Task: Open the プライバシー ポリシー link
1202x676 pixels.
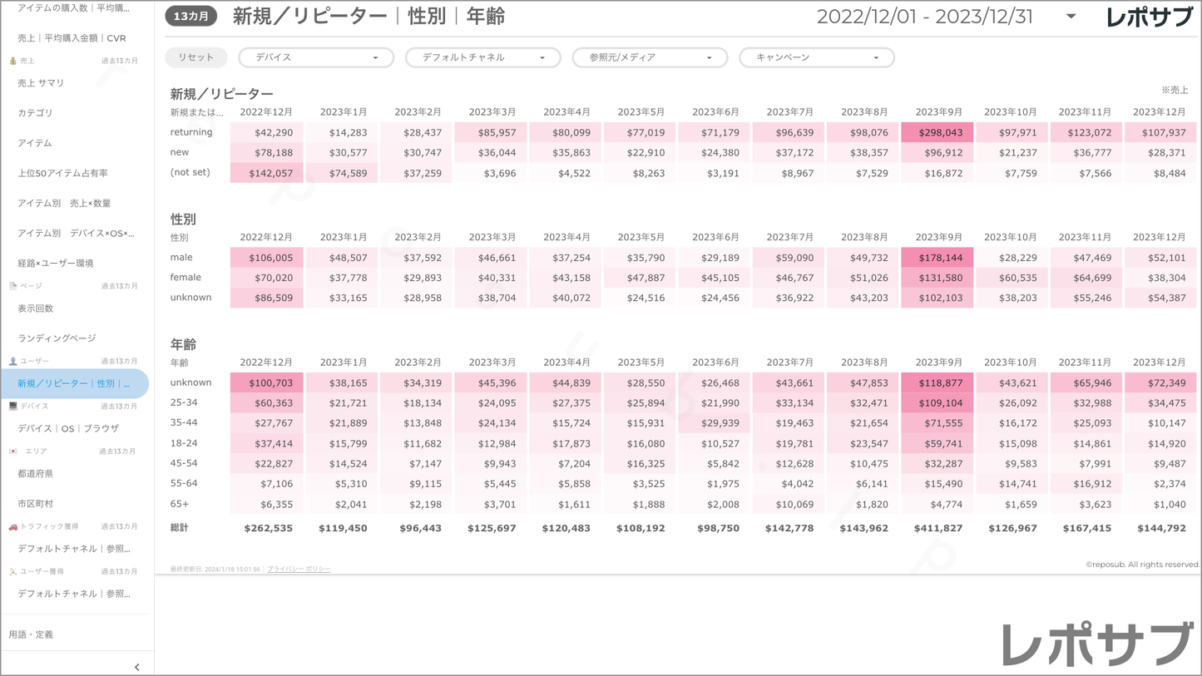Action: [299, 570]
